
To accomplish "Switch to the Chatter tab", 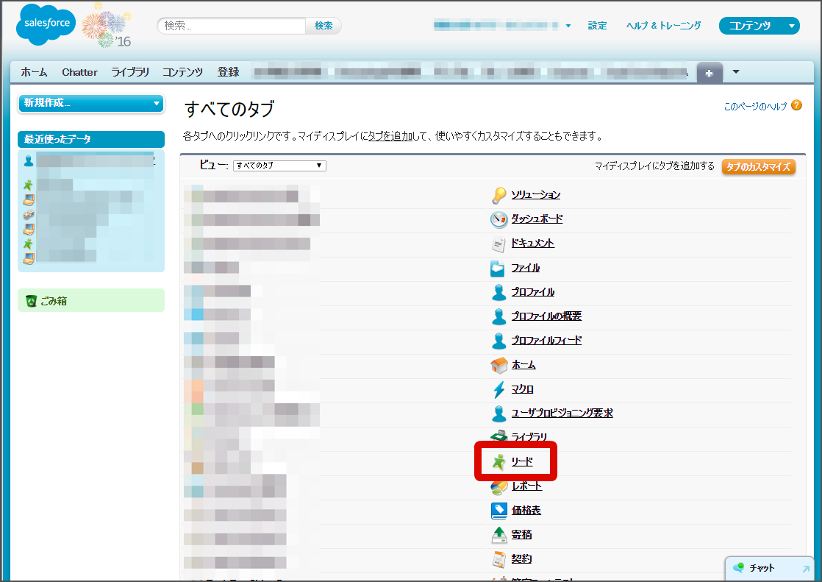I will pos(79,72).
